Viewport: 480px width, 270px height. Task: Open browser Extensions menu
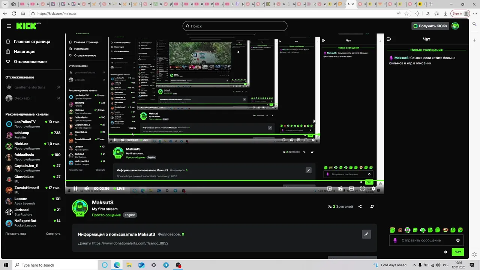coord(417,13)
